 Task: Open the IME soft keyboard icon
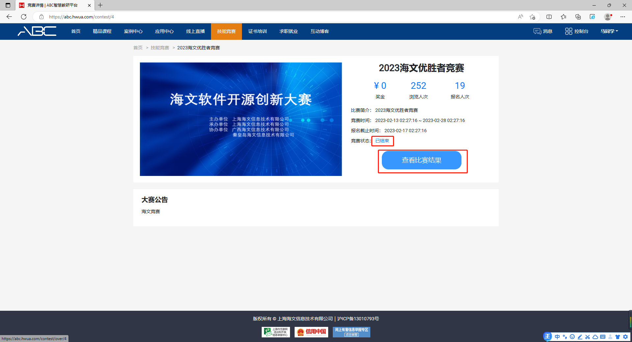(603, 337)
